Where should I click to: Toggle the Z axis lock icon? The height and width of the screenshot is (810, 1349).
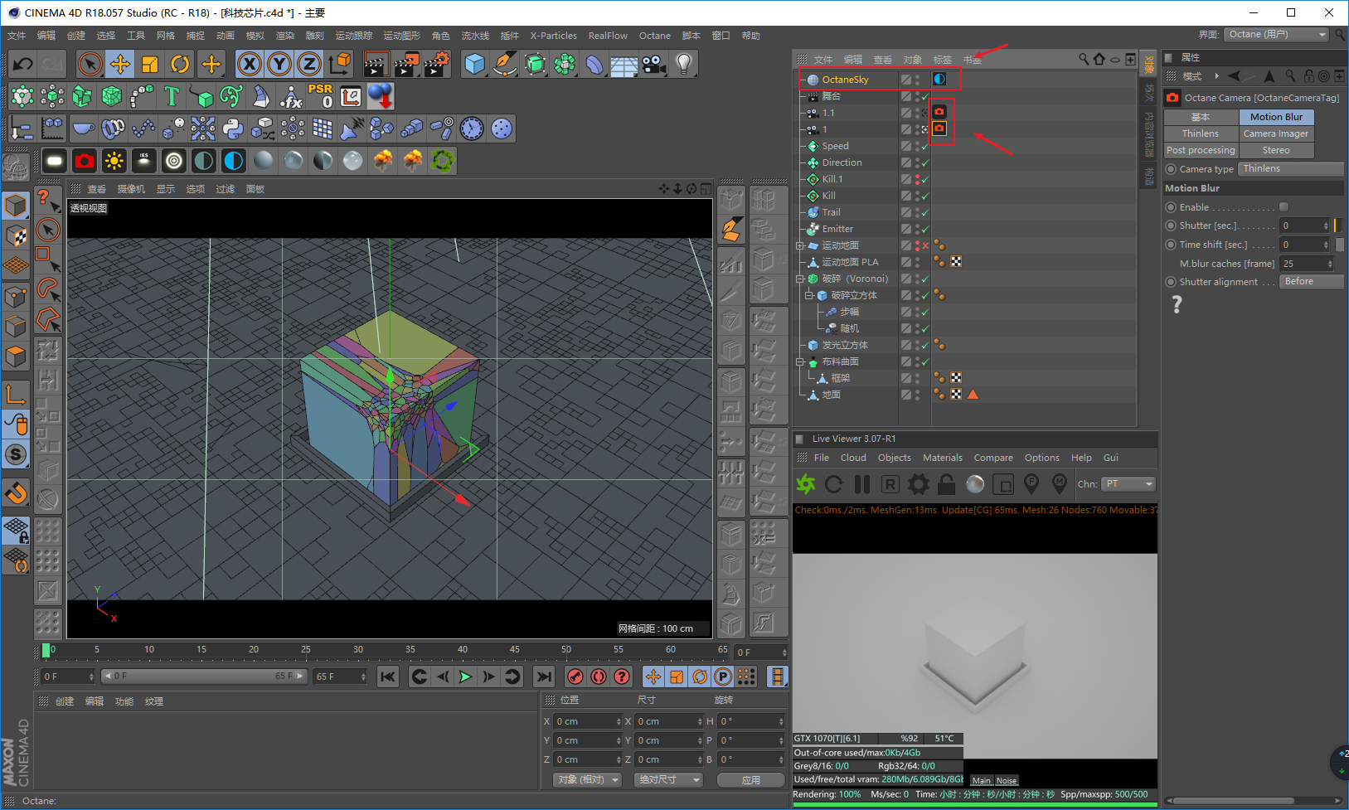point(309,64)
